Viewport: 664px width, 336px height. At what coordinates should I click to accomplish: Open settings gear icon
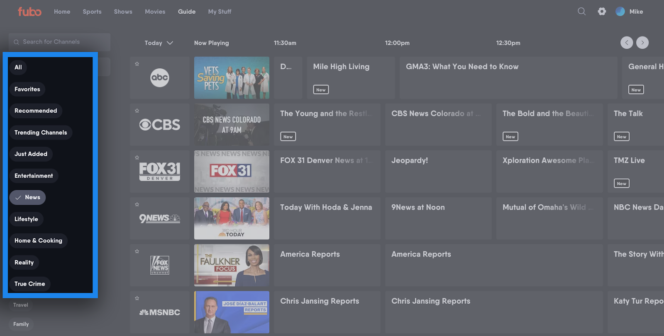(x=602, y=12)
